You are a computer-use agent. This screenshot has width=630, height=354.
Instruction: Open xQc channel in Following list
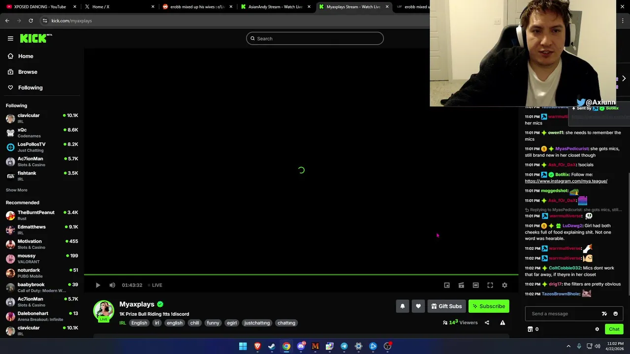[42, 133]
